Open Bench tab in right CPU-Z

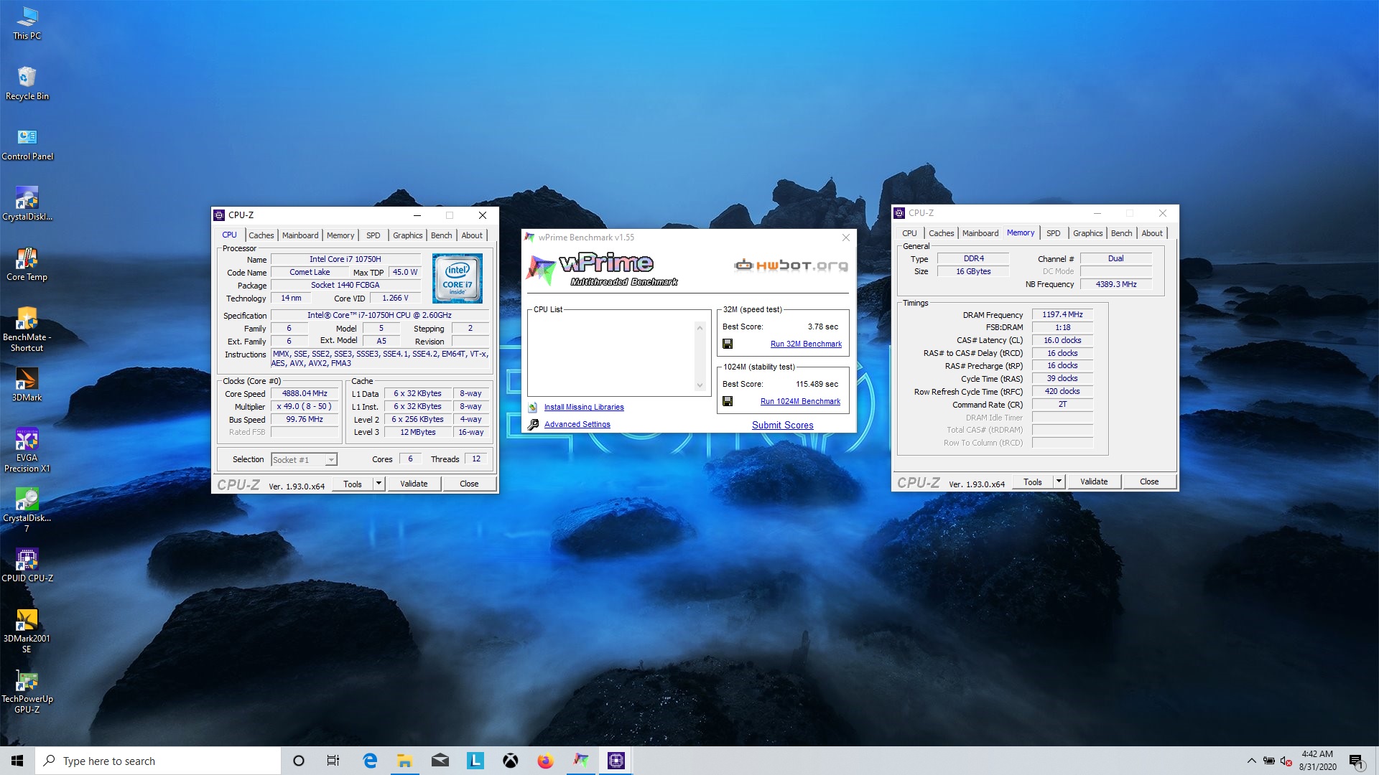(x=1122, y=233)
